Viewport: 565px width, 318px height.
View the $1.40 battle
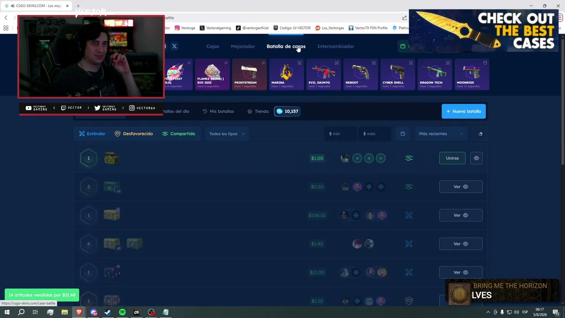click(x=460, y=244)
